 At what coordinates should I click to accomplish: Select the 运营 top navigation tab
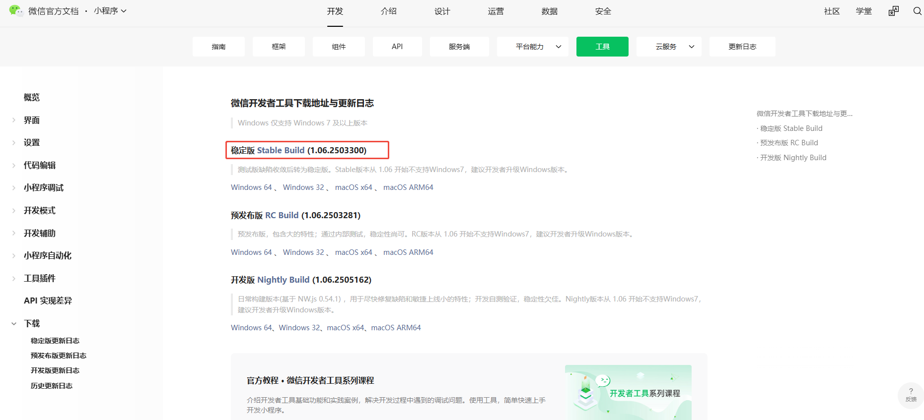pos(496,11)
